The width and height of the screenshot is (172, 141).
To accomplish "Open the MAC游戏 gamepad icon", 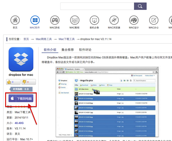I will tap(55, 20).
